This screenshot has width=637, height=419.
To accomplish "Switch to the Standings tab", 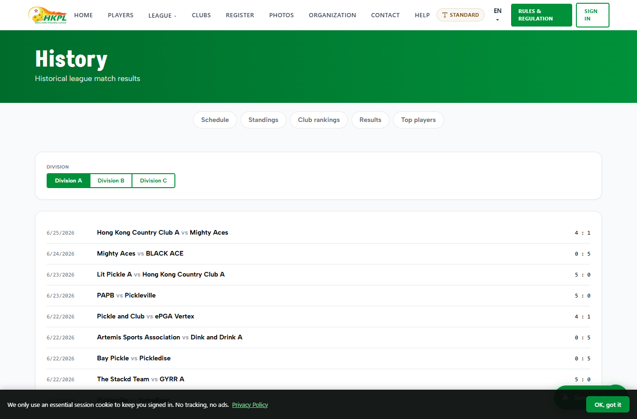I will [263, 120].
